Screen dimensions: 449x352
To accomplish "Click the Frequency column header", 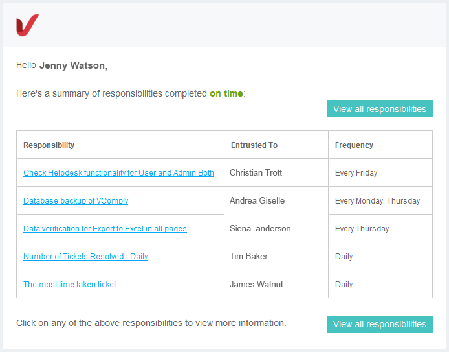I will tap(380, 145).
